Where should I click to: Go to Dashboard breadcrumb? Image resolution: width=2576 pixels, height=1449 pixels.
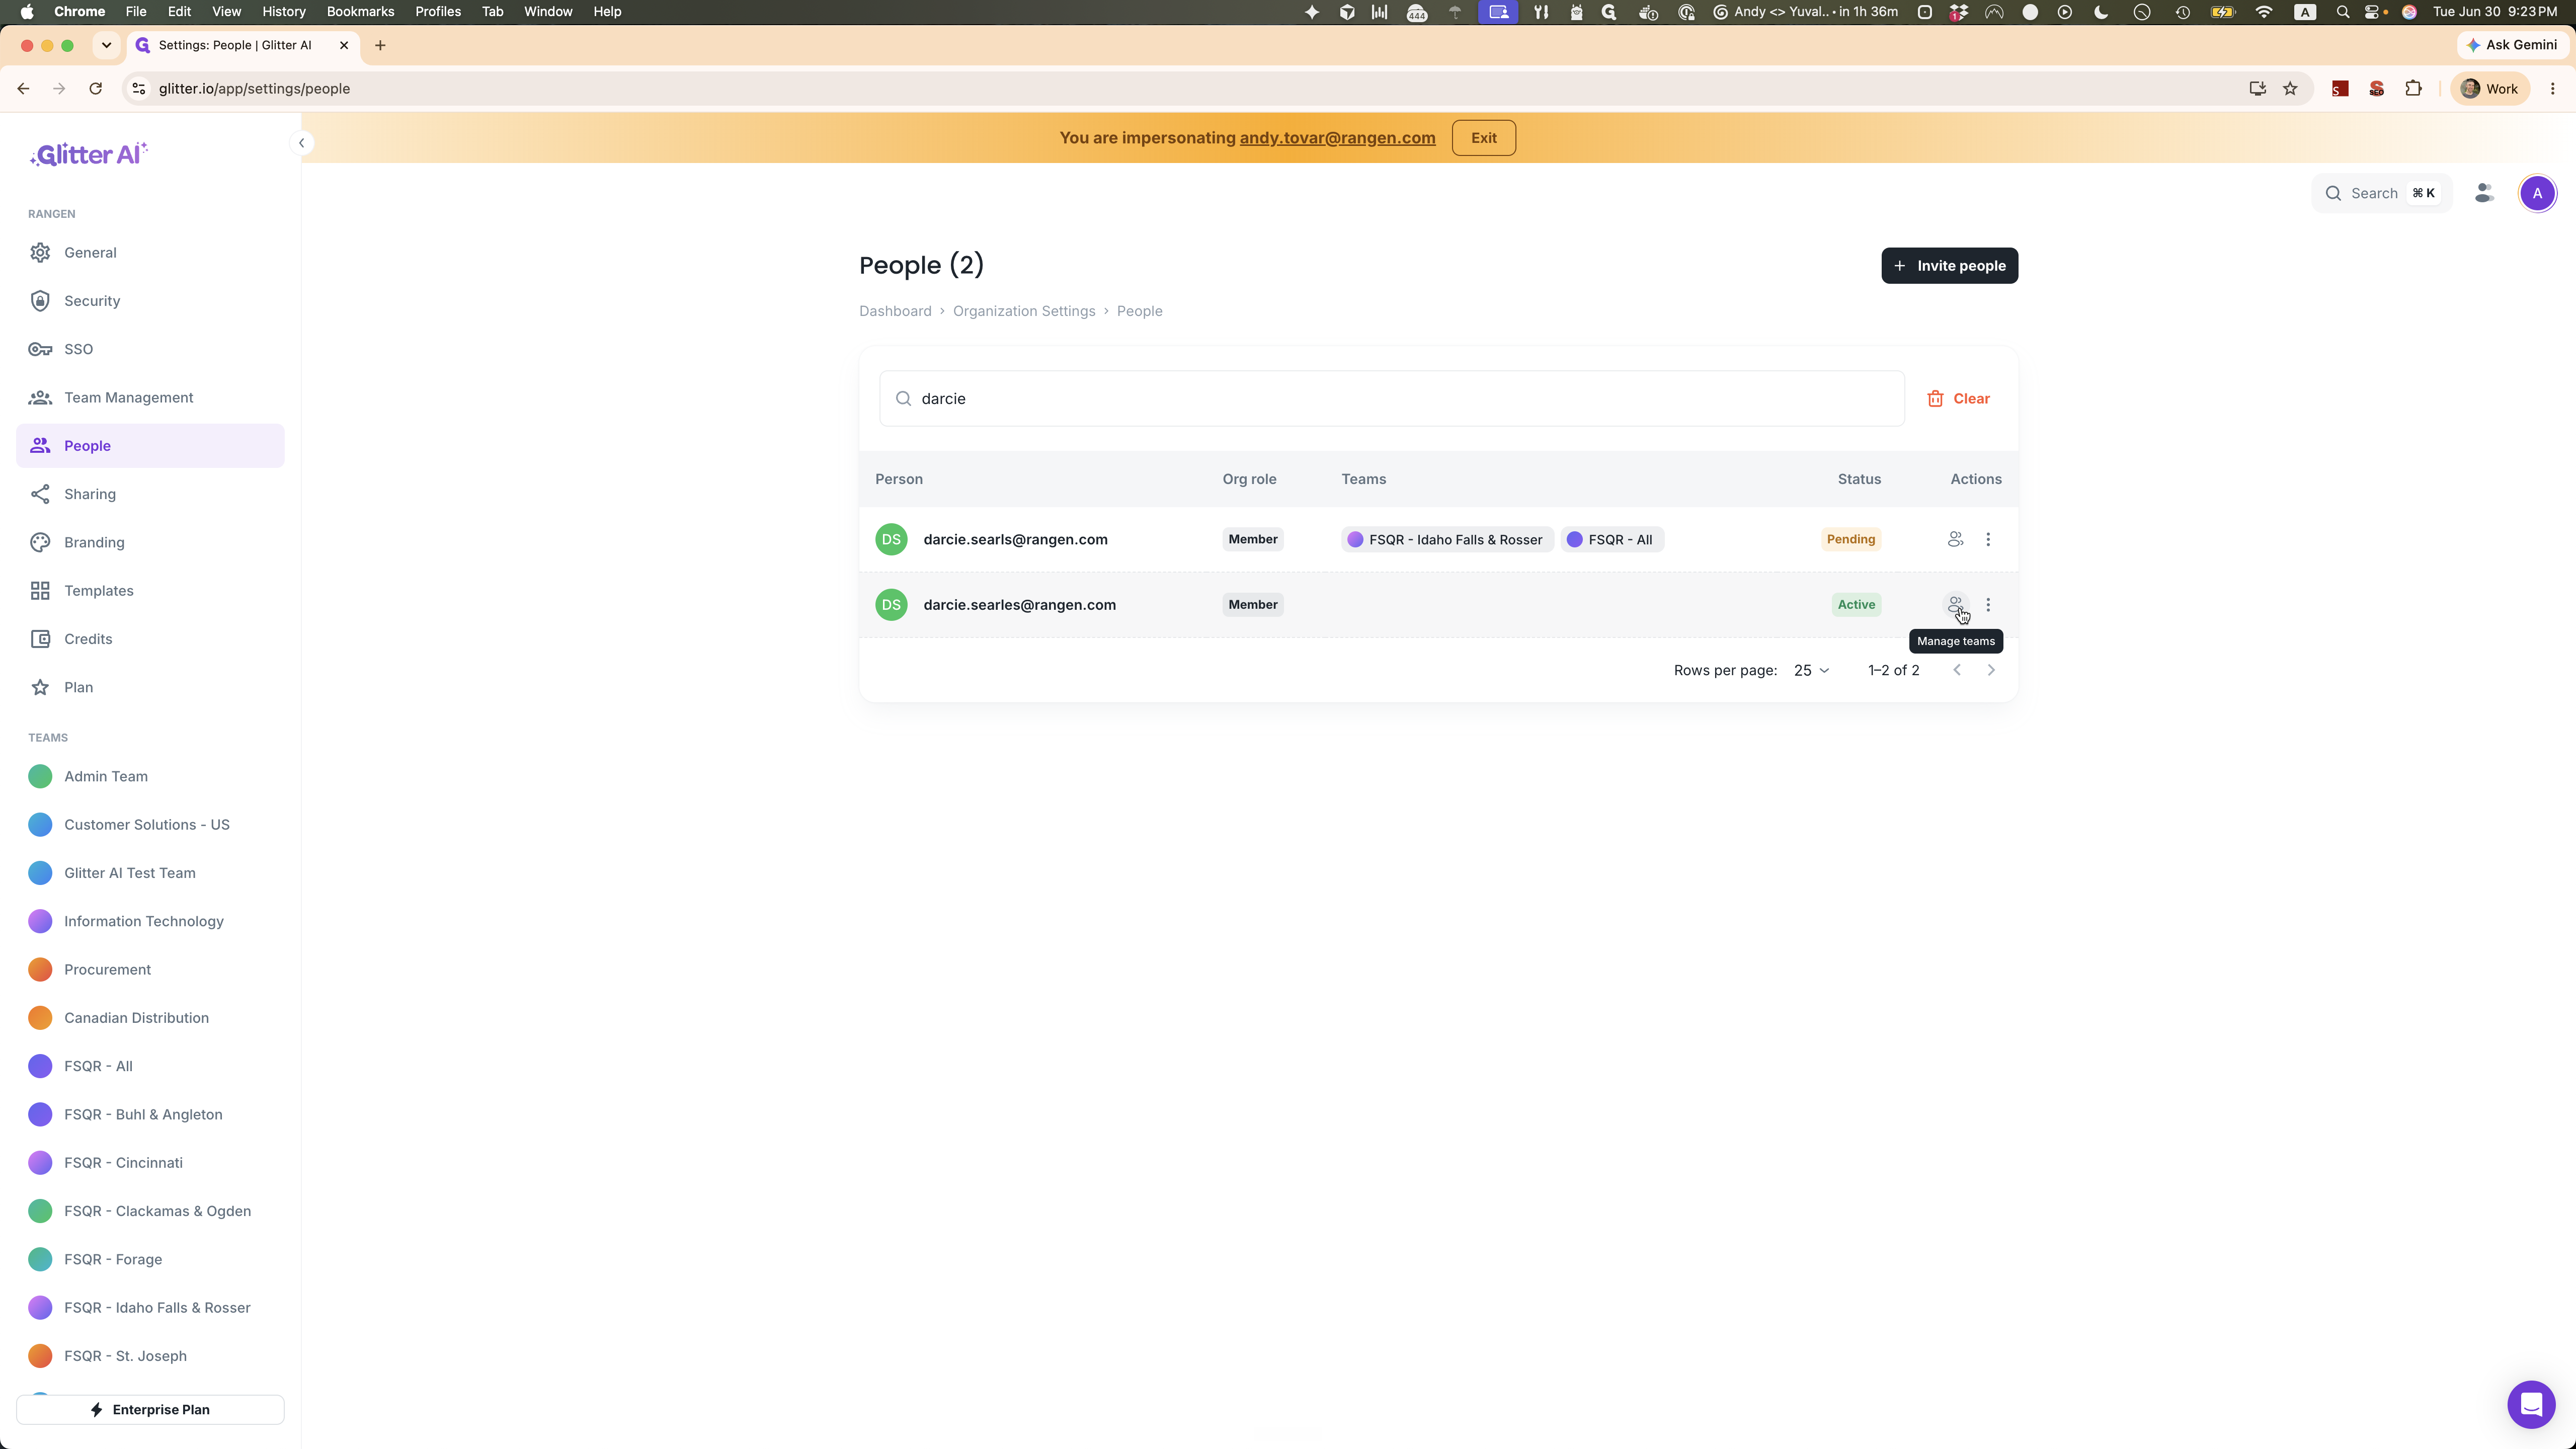[895, 311]
